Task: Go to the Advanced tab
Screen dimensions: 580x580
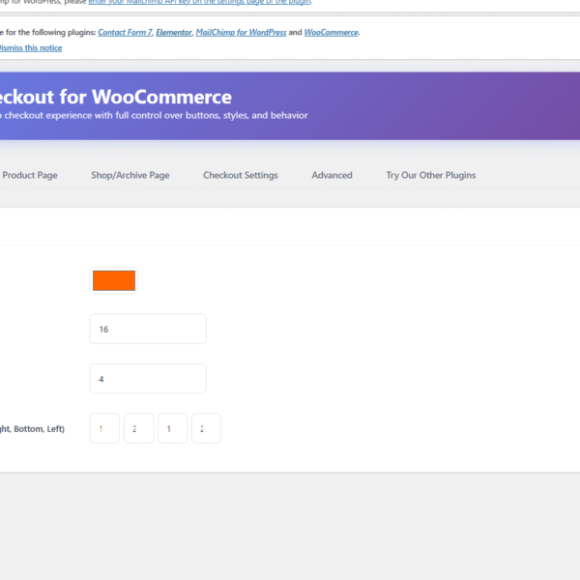Action: click(332, 175)
